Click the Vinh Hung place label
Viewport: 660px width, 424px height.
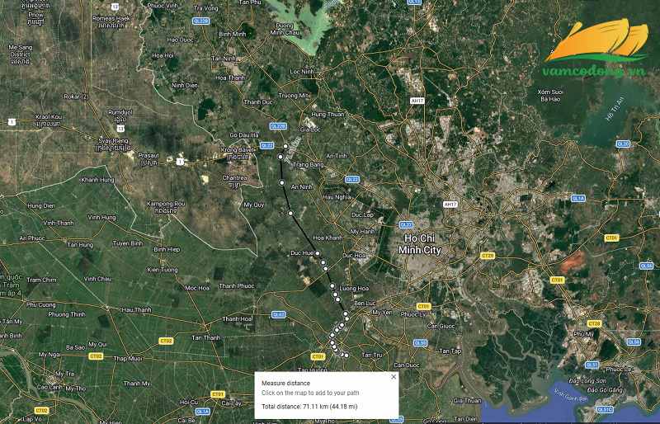tap(101, 217)
